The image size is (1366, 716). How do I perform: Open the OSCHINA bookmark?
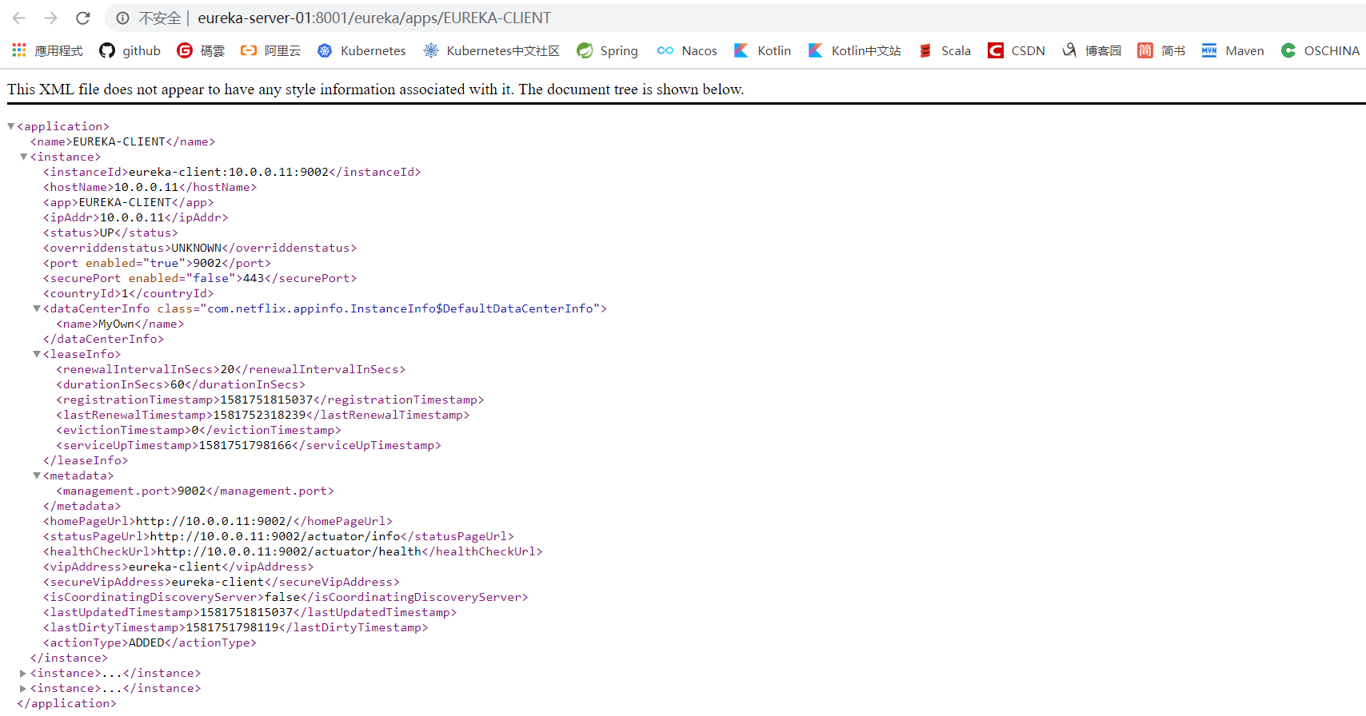1320,50
